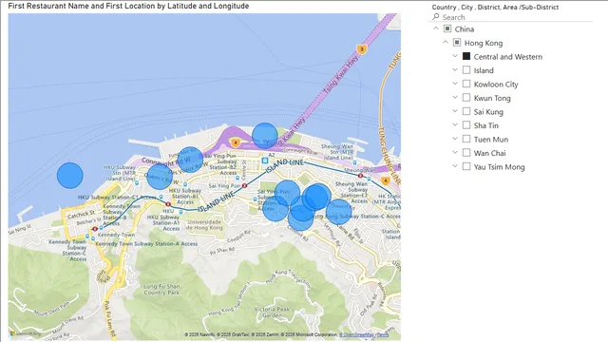Click the Lung Fu Shan Country Park label
The width and height of the screenshot is (608, 342).
coord(161,289)
